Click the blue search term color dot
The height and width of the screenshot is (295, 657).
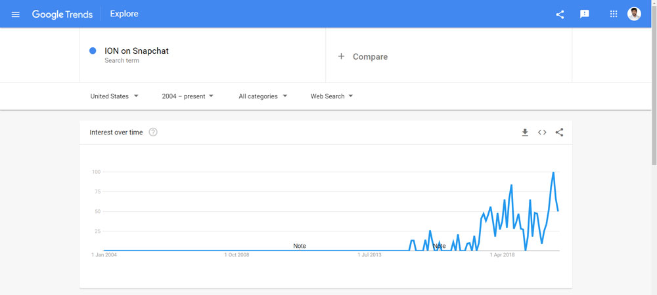[93, 51]
